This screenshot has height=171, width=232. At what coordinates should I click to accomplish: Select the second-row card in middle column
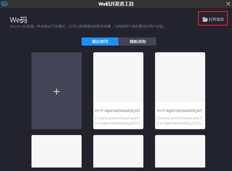118,151
